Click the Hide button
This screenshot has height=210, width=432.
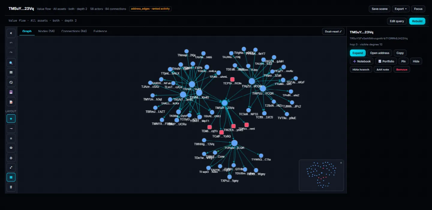point(416,61)
